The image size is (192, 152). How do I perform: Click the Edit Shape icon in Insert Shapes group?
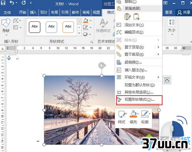click(16, 20)
